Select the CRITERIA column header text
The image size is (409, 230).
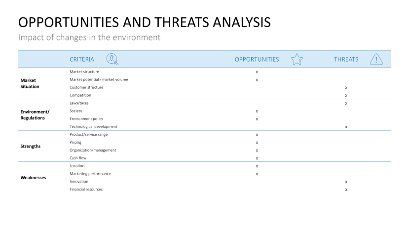[x=82, y=60]
